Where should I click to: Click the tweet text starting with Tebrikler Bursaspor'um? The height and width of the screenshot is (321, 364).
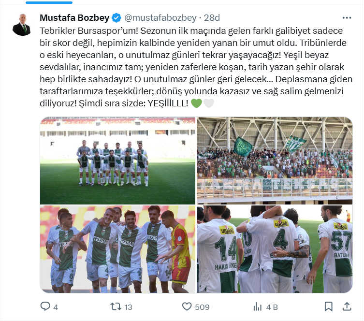point(196,67)
